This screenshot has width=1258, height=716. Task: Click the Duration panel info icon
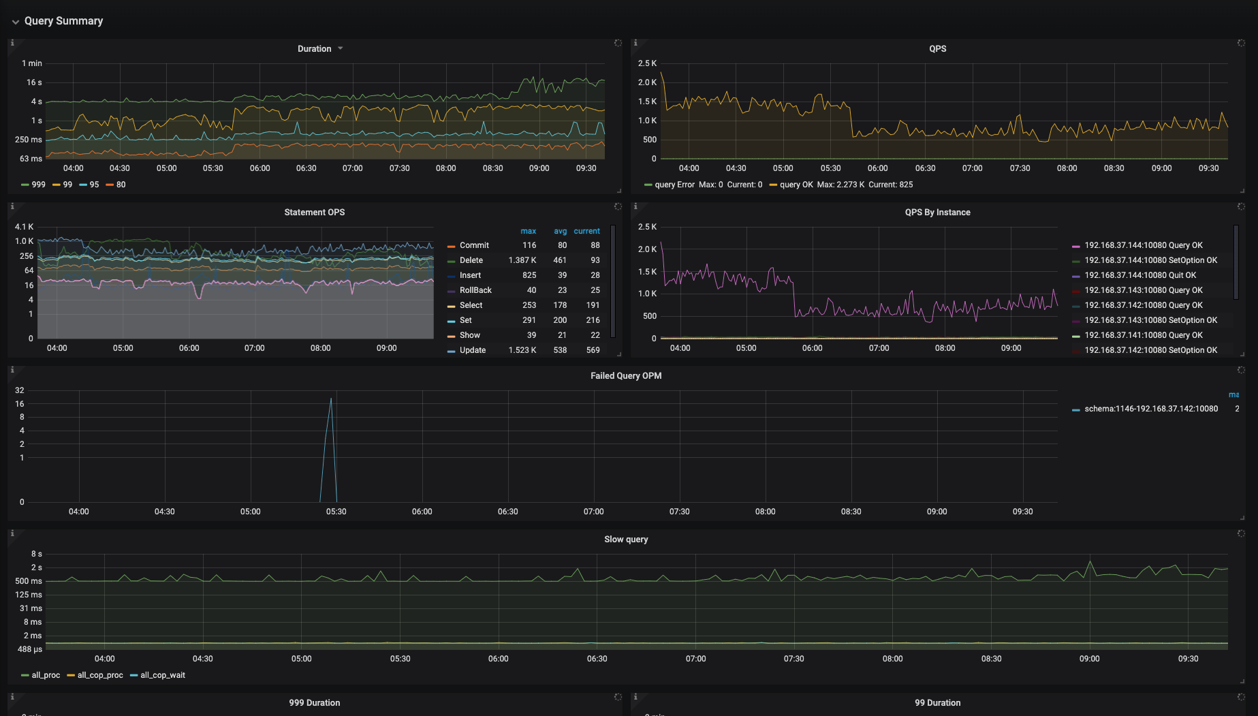tap(12, 43)
